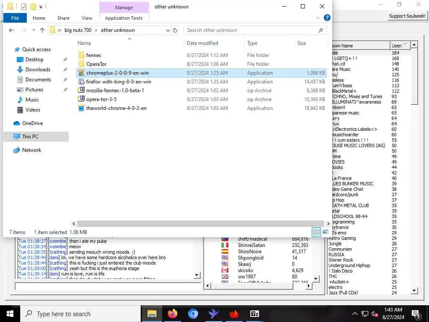
Task: Select Retro Gaming room in Soulseek
Action: pyautogui.click(x=342, y=238)
